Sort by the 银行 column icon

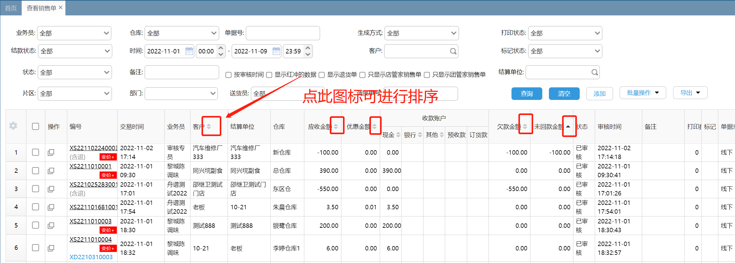point(420,135)
